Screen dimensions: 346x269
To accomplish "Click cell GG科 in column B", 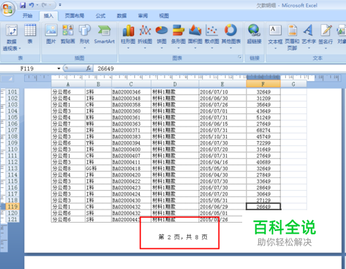I will pyautogui.click(x=98, y=168).
